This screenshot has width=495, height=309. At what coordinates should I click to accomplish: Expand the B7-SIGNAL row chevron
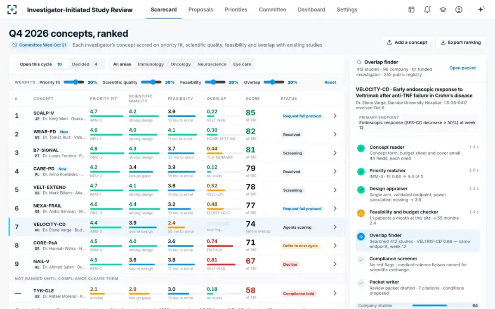click(335, 153)
